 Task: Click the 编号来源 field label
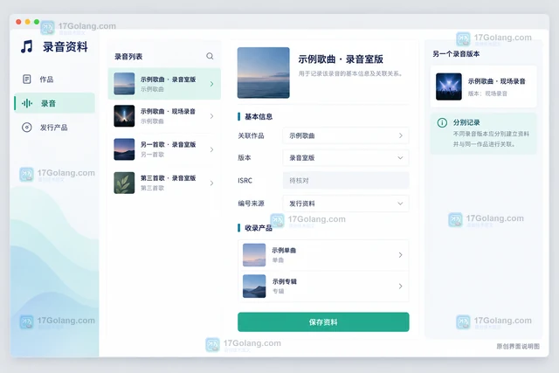coord(251,204)
